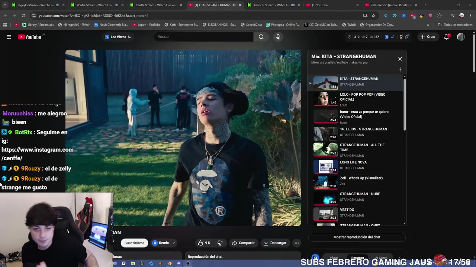
Task: Play LOLO - POP POP POP video
Action: (x=356, y=99)
